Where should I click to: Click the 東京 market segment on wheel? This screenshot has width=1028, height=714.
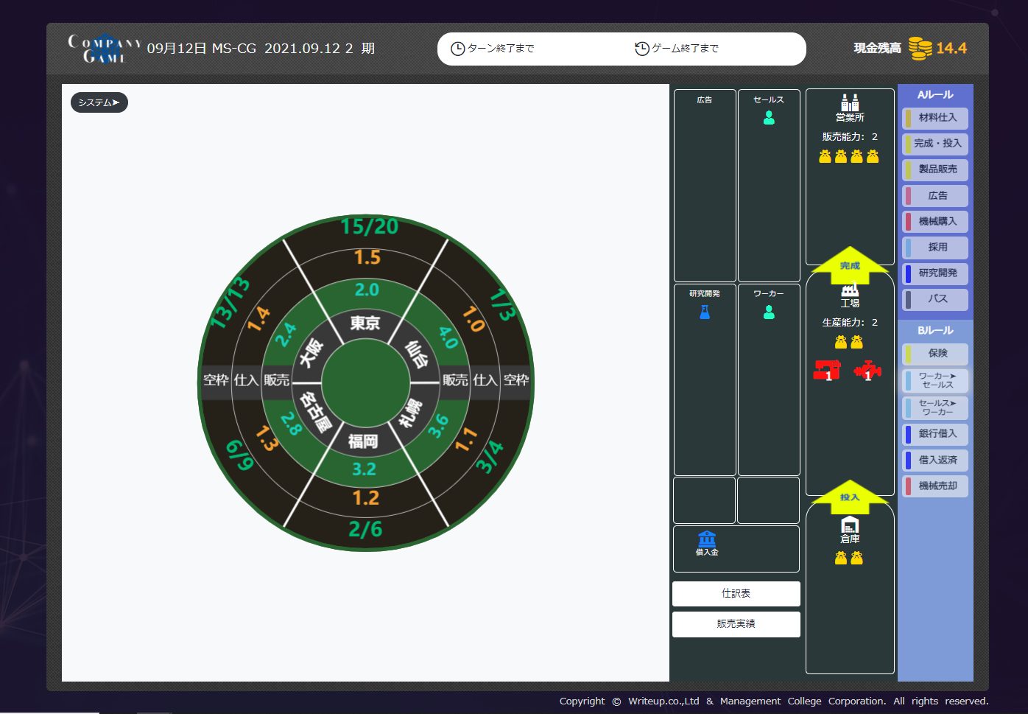pyautogui.click(x=365, y=323)
